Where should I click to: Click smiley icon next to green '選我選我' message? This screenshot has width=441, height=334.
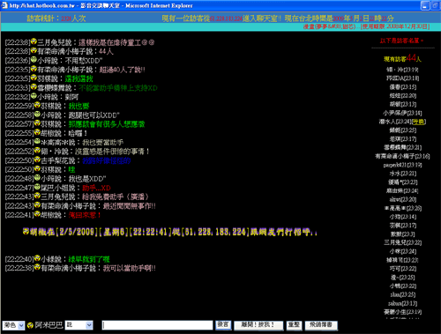point(34,78)
